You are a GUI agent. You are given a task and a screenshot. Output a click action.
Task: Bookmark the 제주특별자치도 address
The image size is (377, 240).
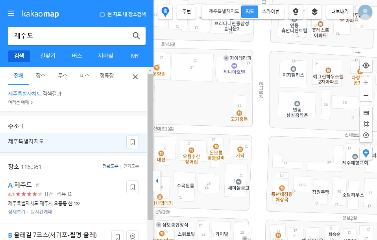[x=133, y=142]
